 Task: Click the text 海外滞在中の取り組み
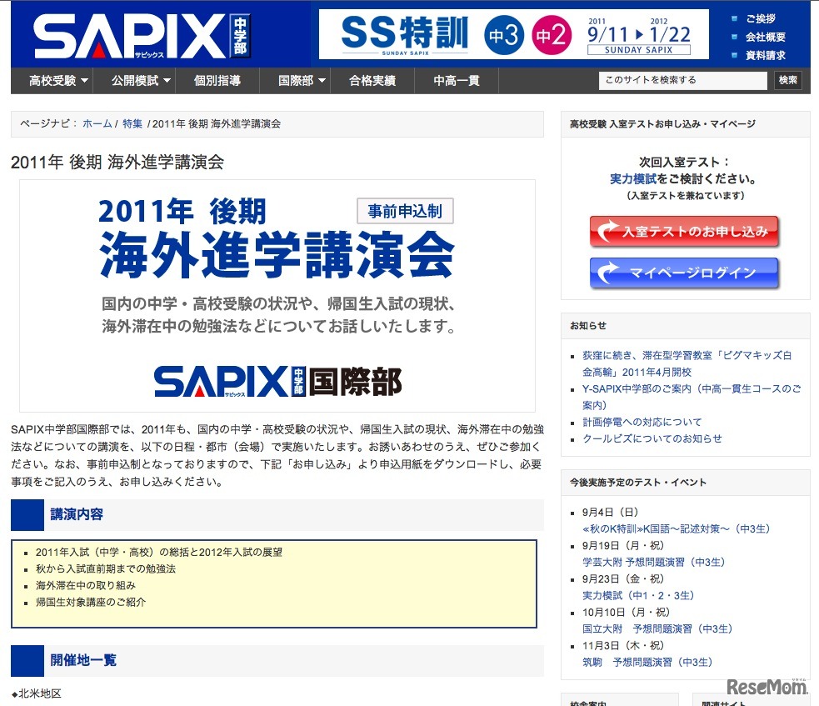pyautogui.click(x=86, y=585)
